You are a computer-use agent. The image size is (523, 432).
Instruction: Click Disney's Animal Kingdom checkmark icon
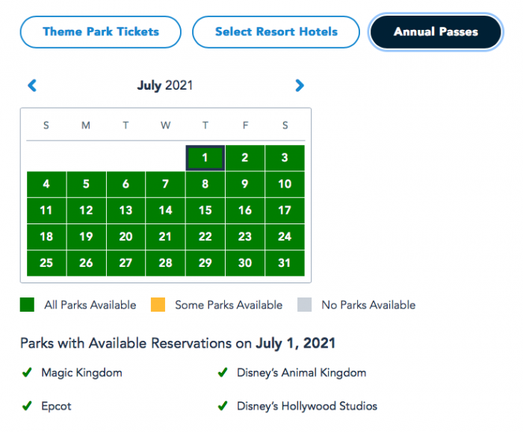pyautogui.click(x=222, y=372)
